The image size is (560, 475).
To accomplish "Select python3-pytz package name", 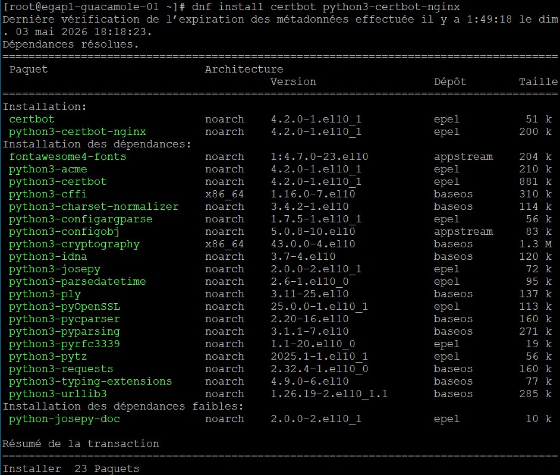I will click(48, 357).
